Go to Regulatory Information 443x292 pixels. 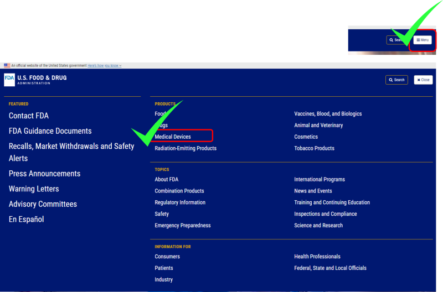pyautogui.click(x=180, y=202)
